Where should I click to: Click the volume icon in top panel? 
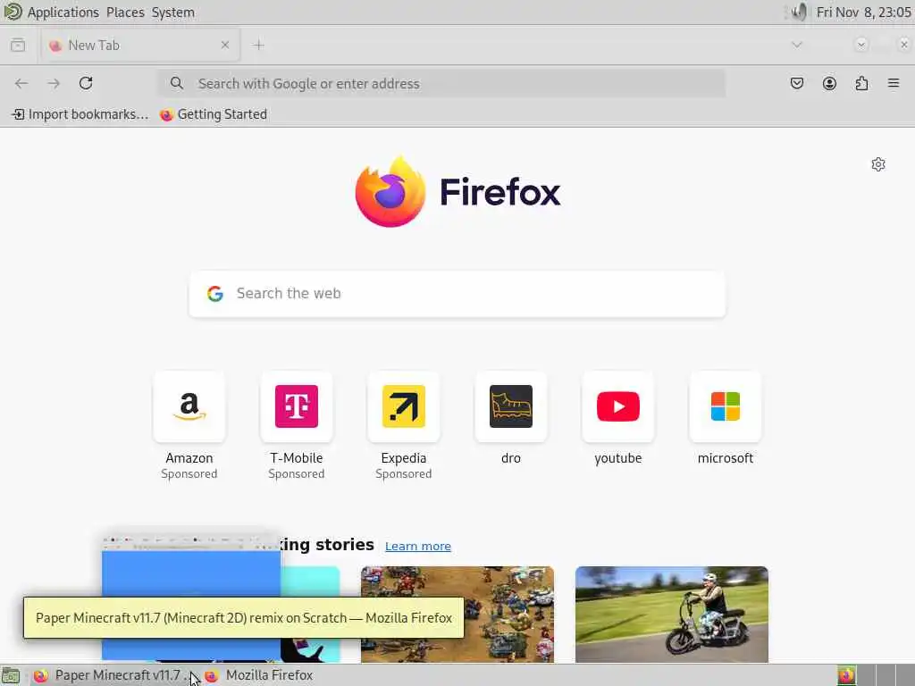pos(799,12)
